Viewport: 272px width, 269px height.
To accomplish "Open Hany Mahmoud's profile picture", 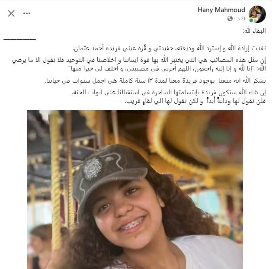I will click(x=257, y=14).
